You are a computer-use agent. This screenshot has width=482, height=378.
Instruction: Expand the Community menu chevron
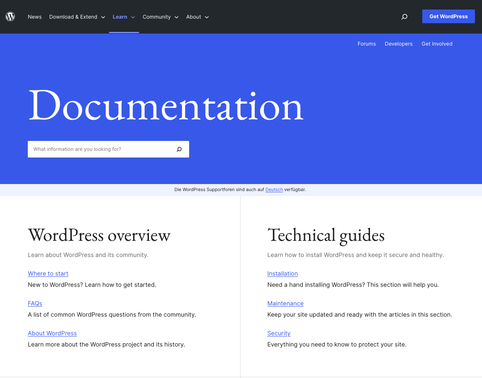(176, 17)
